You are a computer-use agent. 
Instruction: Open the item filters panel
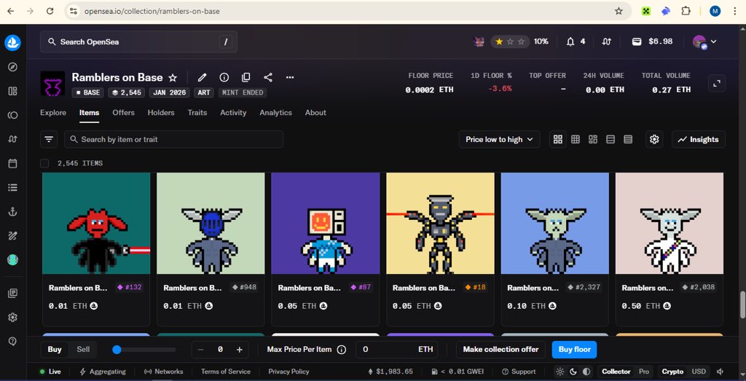click(49, 139)
